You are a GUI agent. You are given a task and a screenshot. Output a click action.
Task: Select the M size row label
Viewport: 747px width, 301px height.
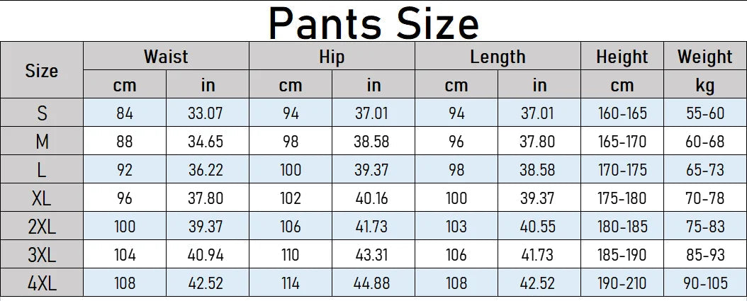pos(42,142)
